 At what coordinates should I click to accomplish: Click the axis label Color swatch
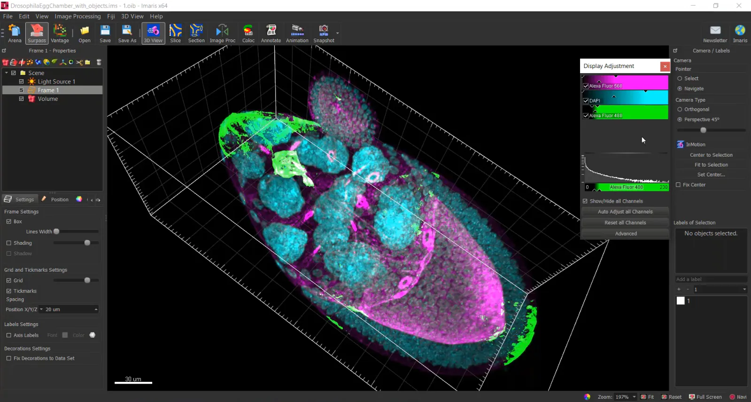pyautogui.click(x=92, y=335)
